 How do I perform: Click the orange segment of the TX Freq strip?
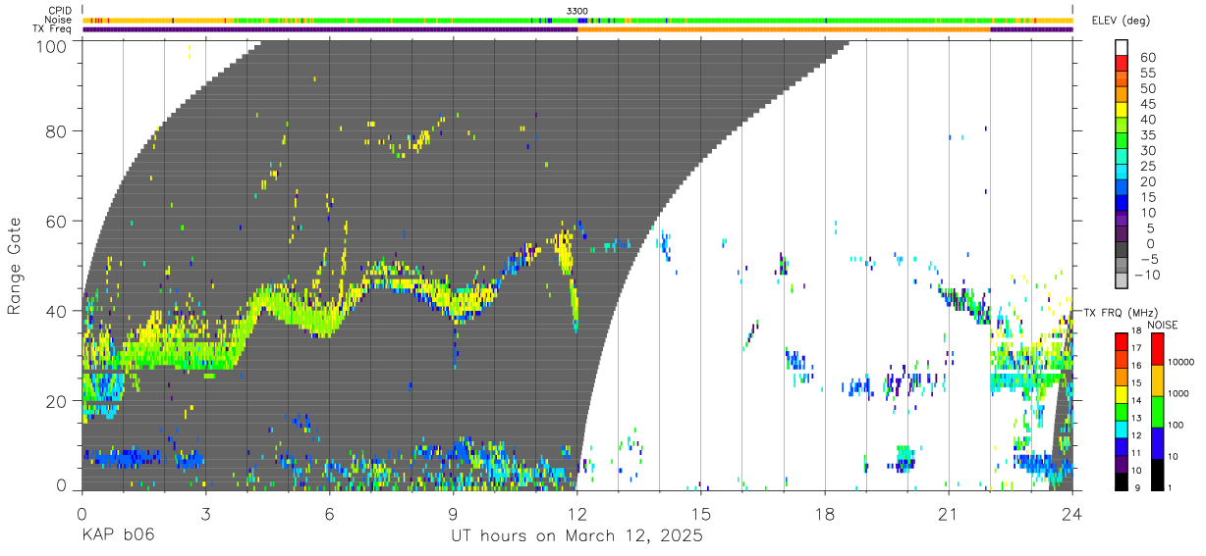point(784,29)
